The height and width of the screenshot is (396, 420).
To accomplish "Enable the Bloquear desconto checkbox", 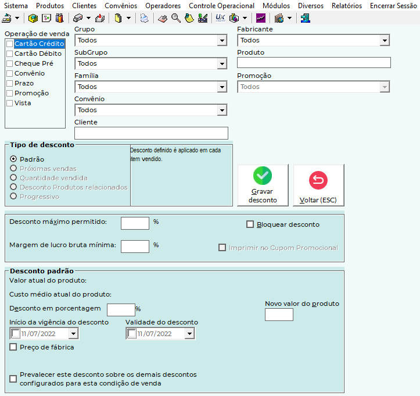I will [x=250, y=224].
